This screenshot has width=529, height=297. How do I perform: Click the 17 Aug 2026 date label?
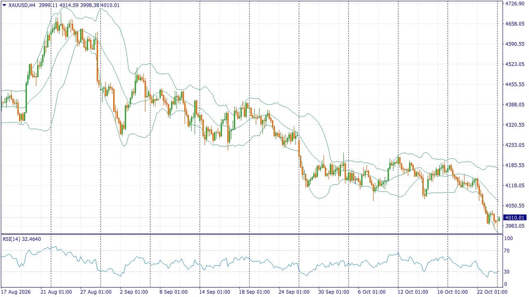click(15, 292)
